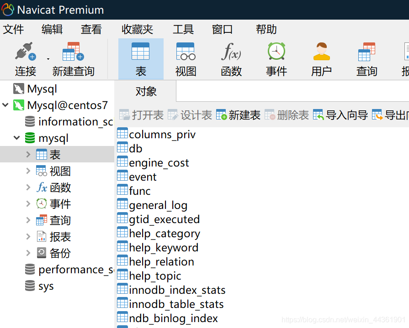409x328 pixels.
Task: Select the engine_cost table
Action: [x=153, y=163]
